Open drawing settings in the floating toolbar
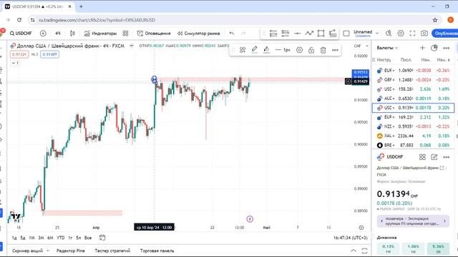 click(299, 50)
